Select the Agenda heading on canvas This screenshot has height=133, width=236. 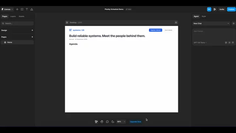pos(73,44)
